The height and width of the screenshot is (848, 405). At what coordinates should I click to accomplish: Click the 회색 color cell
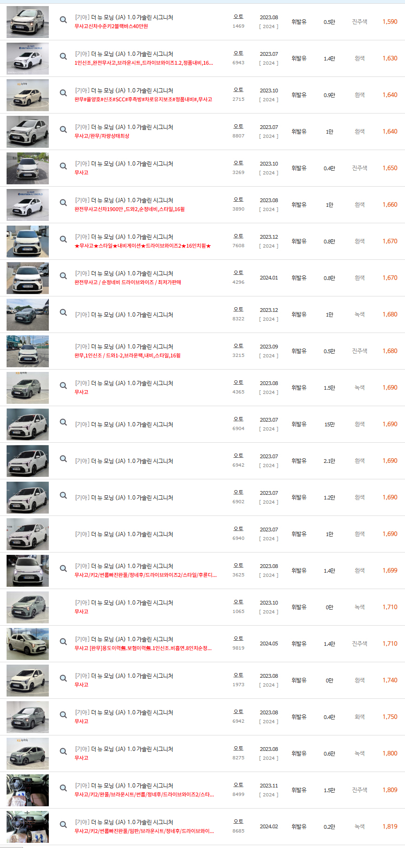point(359,717)
